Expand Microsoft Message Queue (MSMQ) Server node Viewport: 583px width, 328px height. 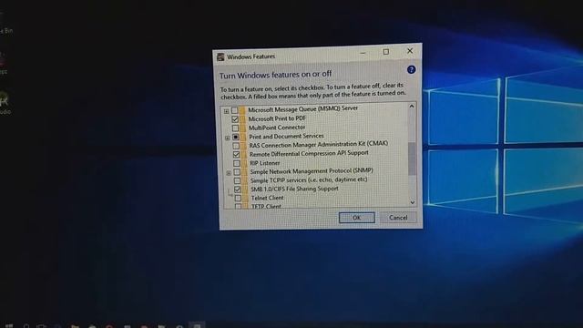coord(226,111)
